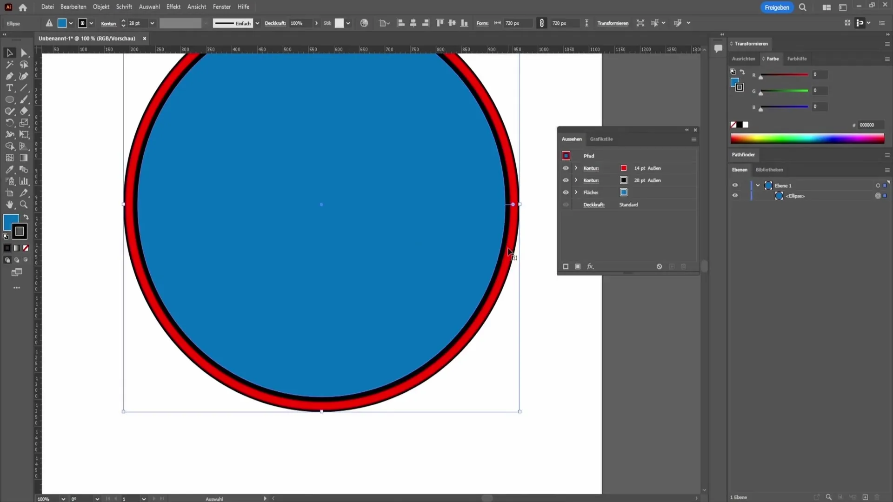Image resolution: width=893 pixels, height=502 pixels.
Task: Add new fill in Aussehen panel
Action: [578, 266]
